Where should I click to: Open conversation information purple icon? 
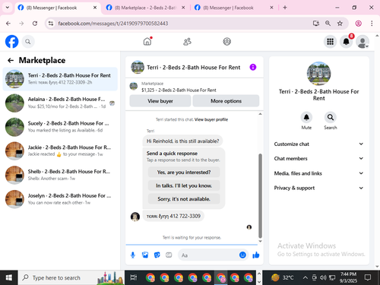coord(253,67)
